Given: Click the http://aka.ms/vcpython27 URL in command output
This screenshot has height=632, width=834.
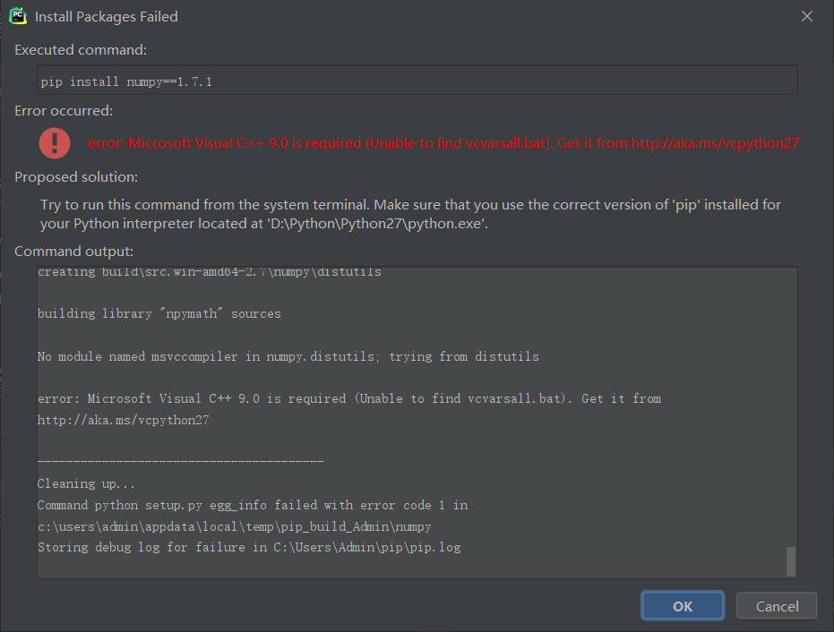Looking at the screenshot, I should (x=123, y=420).
